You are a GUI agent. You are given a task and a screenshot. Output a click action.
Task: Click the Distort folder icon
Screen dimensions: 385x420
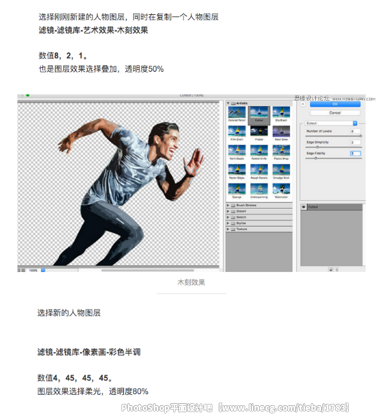(x=233, y=211)
